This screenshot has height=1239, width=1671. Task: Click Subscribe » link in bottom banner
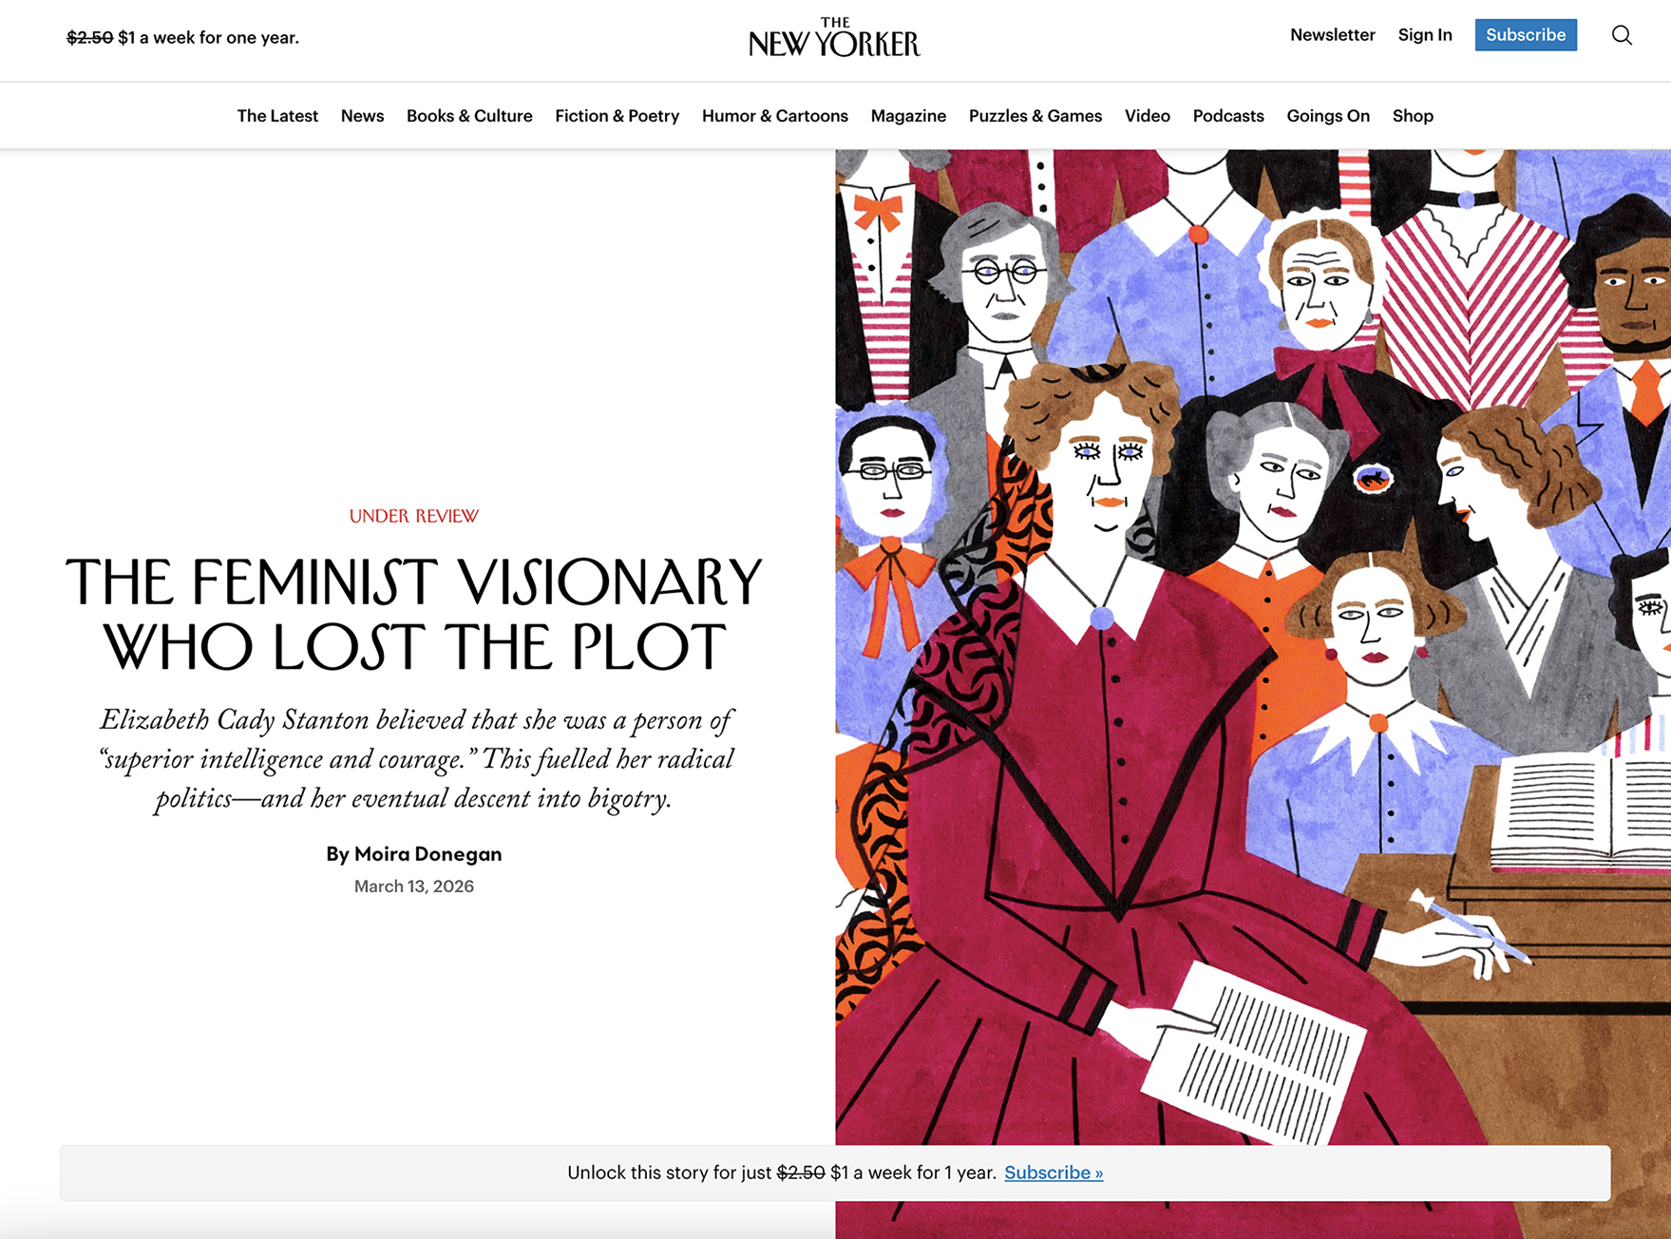click(1054, 1172)
